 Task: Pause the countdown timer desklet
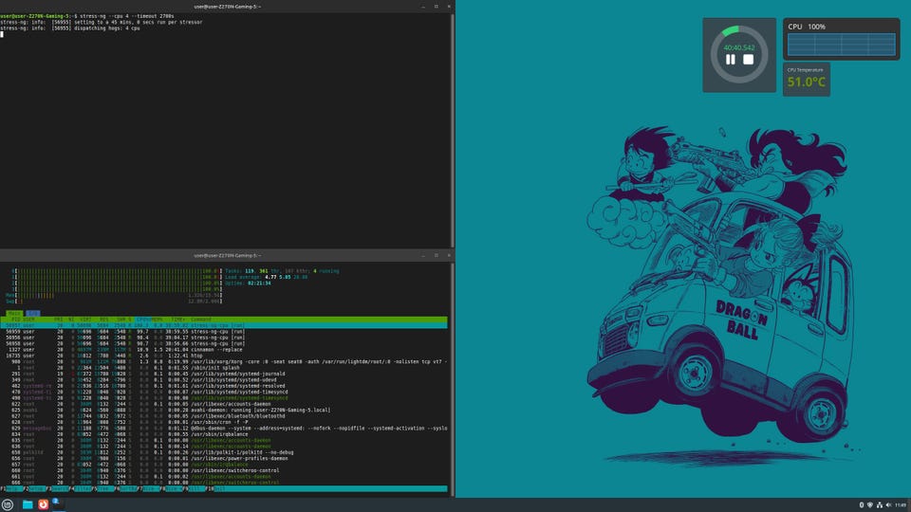(x=731, y=59)
